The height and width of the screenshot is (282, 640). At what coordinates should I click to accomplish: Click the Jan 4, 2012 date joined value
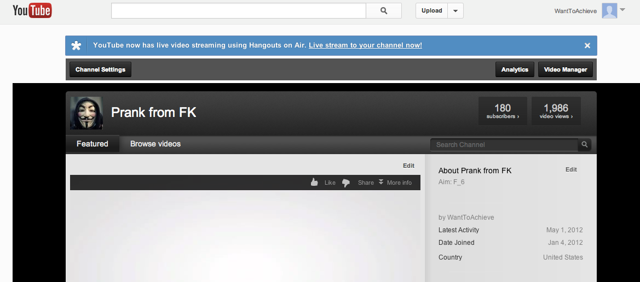(566, 243)
